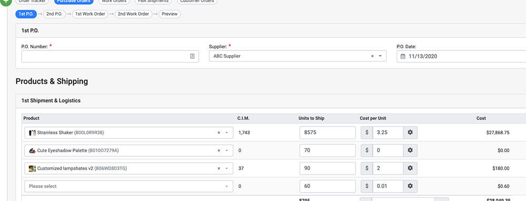The width and height of the screenshot is (526, 201).
Task: Click the Cost per Unit field with 0.01
Action: (x=388, y=186)
